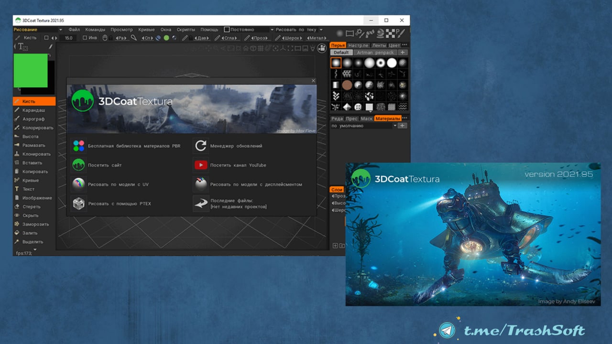
Task: Choose the Изображение image tool
Action: [x=34, y=198]
